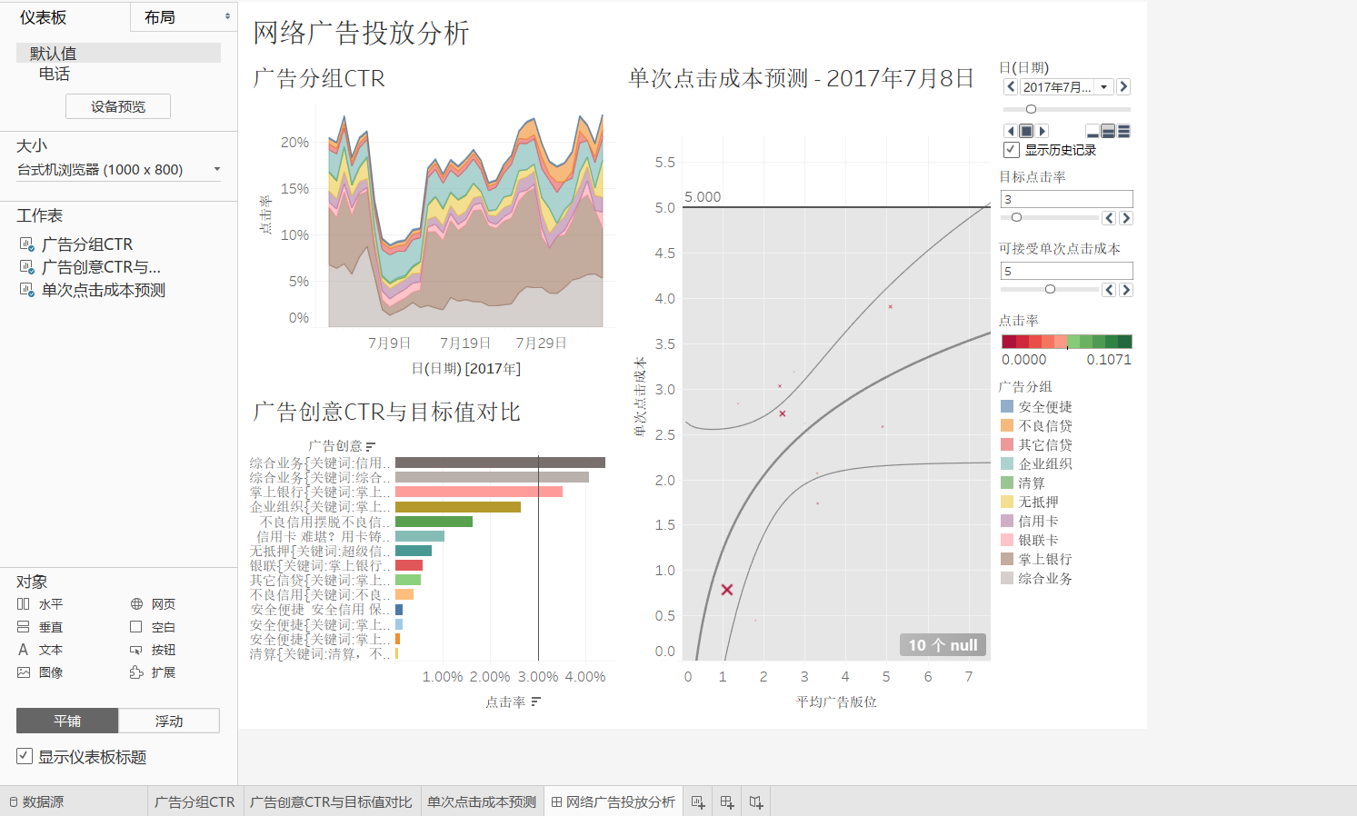This screenshot has width=1357, height=816.
Task: Select 清算 legend entry
Action: coord(1023,483)
